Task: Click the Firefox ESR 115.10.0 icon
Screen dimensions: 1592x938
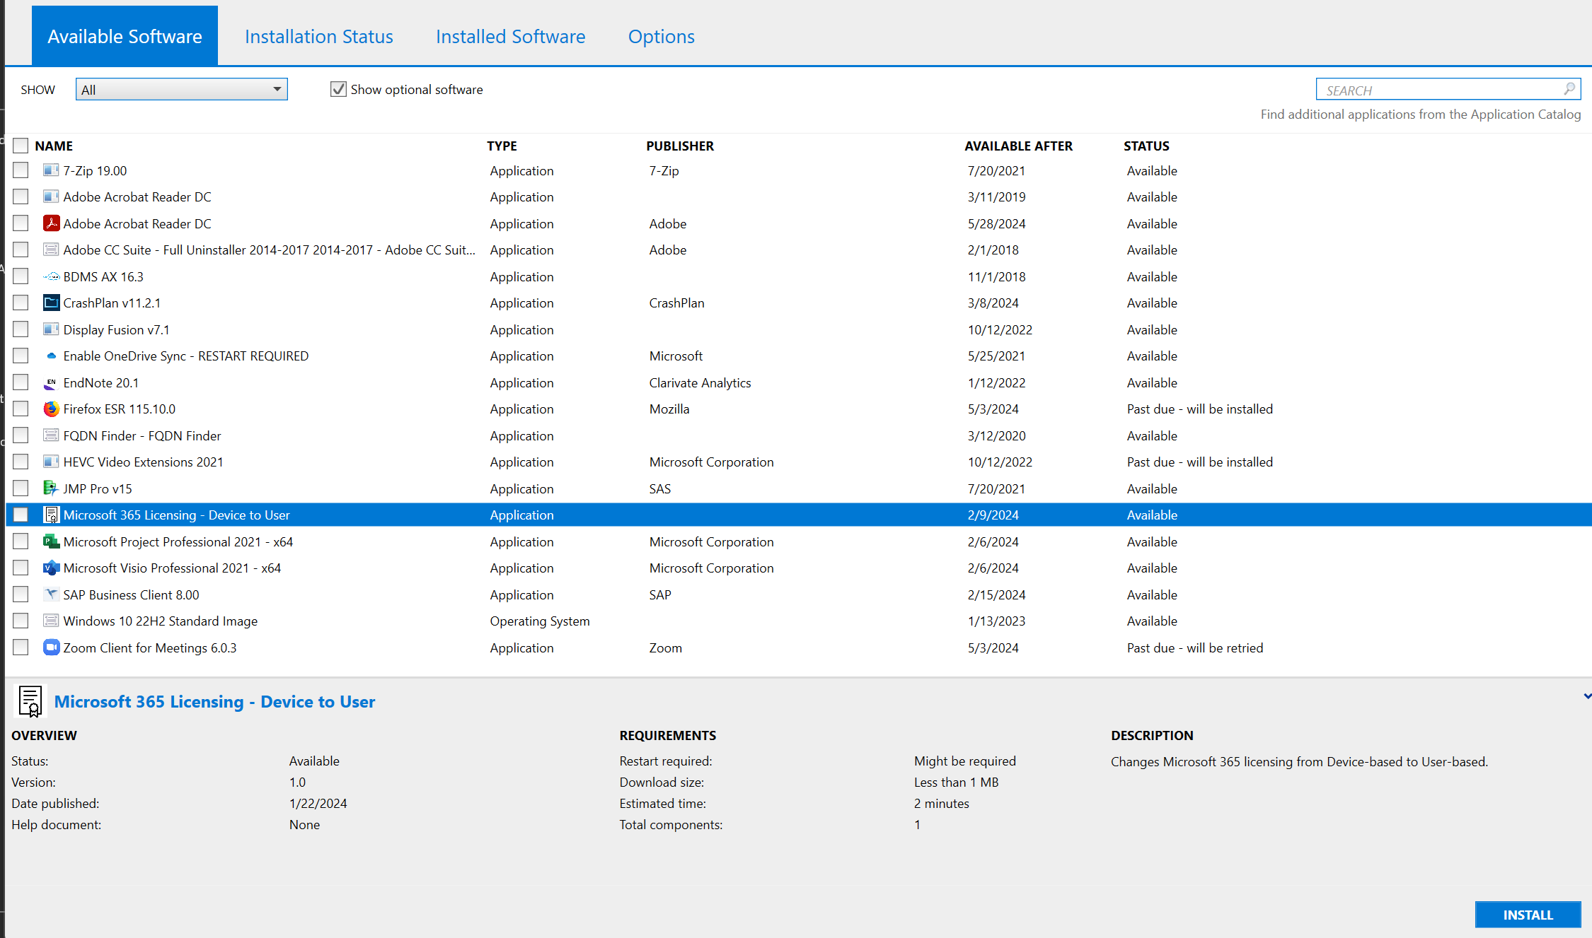Action: tap(51, 409)
